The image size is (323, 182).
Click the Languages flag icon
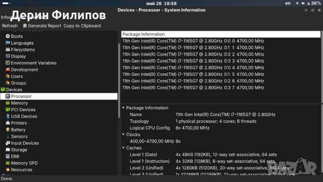8,42
